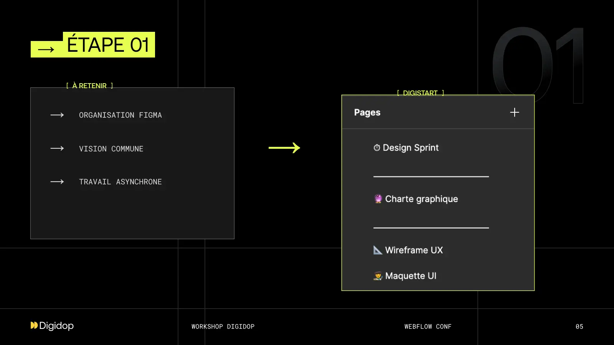Image resolution: width=614 pixels, height=345 pixels.
Task: Select the ruler icon next to Wireframe UX
Action: 377,250
